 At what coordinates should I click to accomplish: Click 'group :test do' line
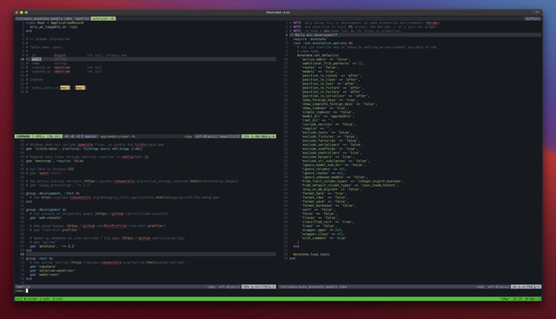point(39,258)
